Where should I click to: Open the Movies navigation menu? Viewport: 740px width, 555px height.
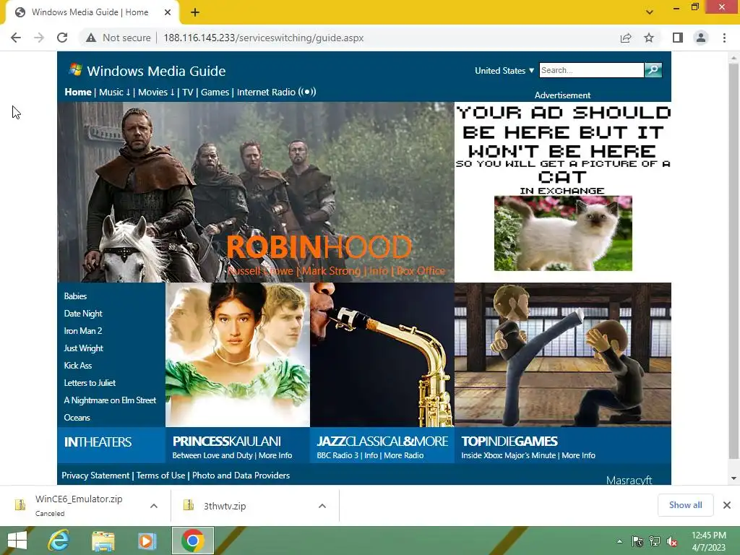156,92
